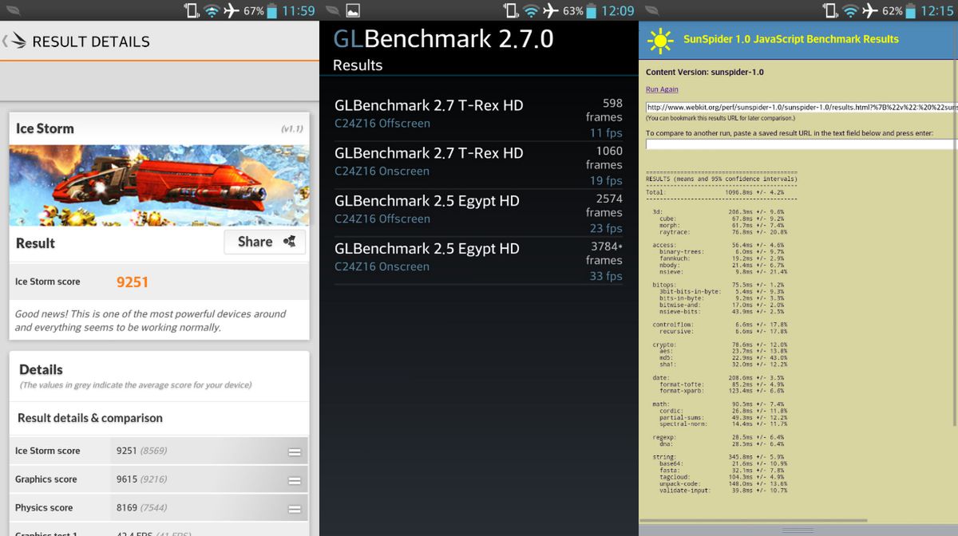Tap the 3DMark logo next to RESULT DETAILS
The width and height of the screenshot is (958, 536).
[x=19, y=41]
